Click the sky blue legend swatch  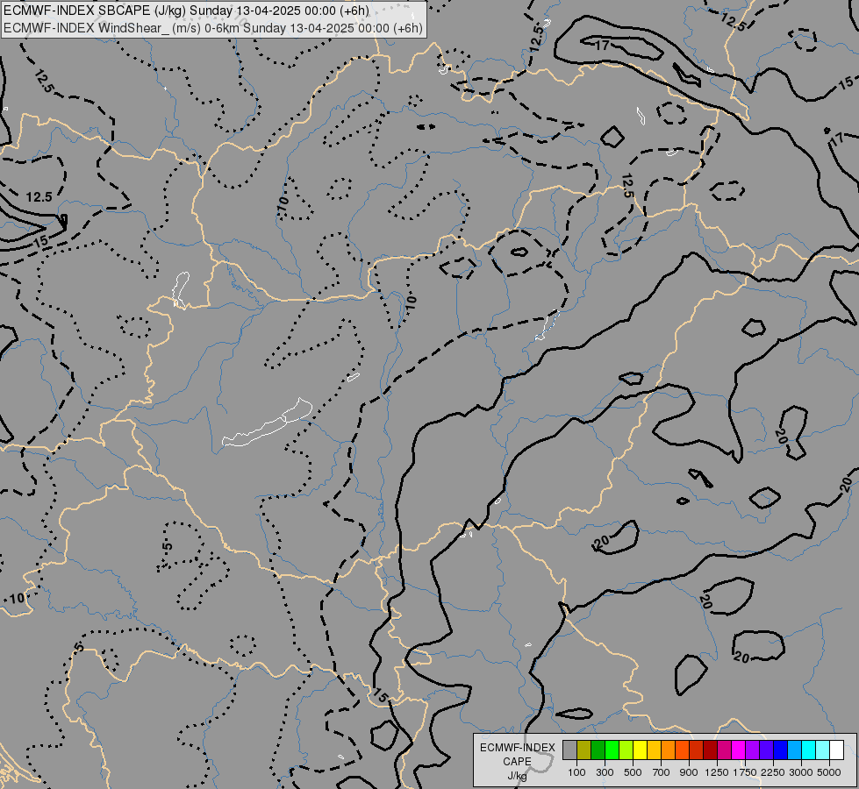794,750
